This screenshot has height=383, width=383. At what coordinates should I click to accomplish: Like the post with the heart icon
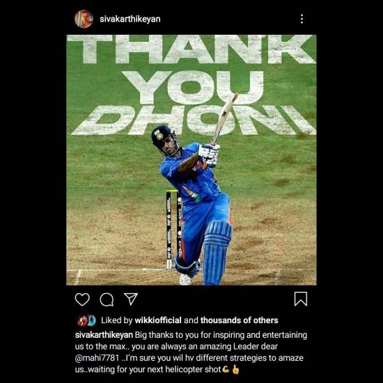(82, 299)
